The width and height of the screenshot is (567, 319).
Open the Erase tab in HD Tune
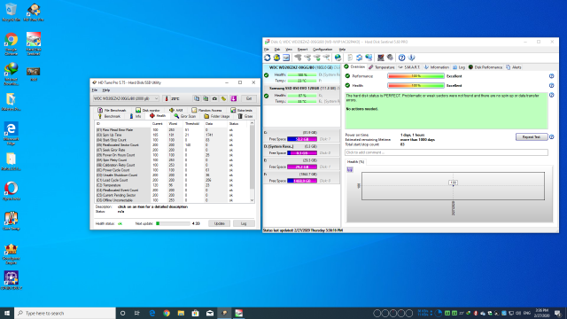(x=245, y=116)
